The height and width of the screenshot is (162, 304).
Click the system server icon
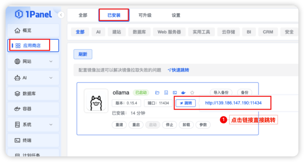coord(17,124)
